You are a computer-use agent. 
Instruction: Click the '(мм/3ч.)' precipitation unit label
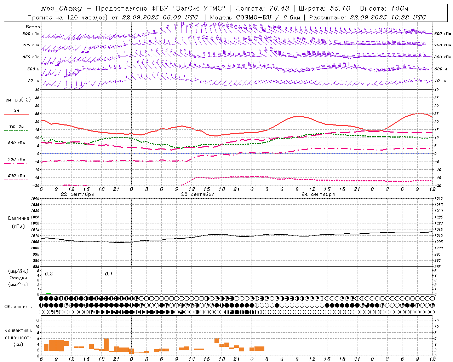18,271
